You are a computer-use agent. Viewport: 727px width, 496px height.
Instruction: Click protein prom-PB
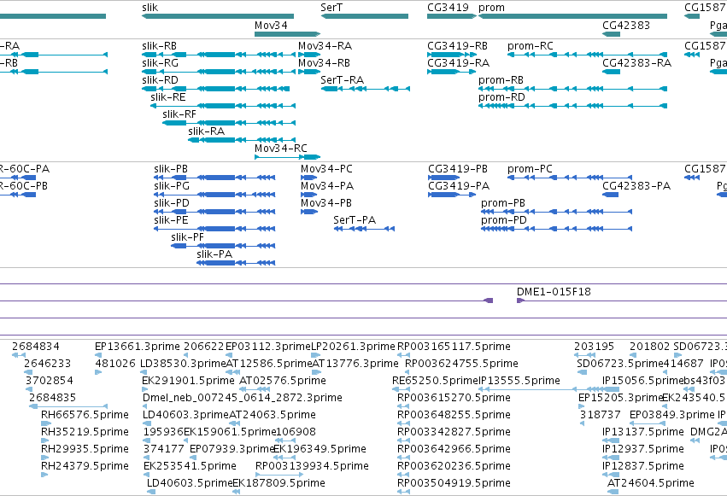[x=503, y=203]
